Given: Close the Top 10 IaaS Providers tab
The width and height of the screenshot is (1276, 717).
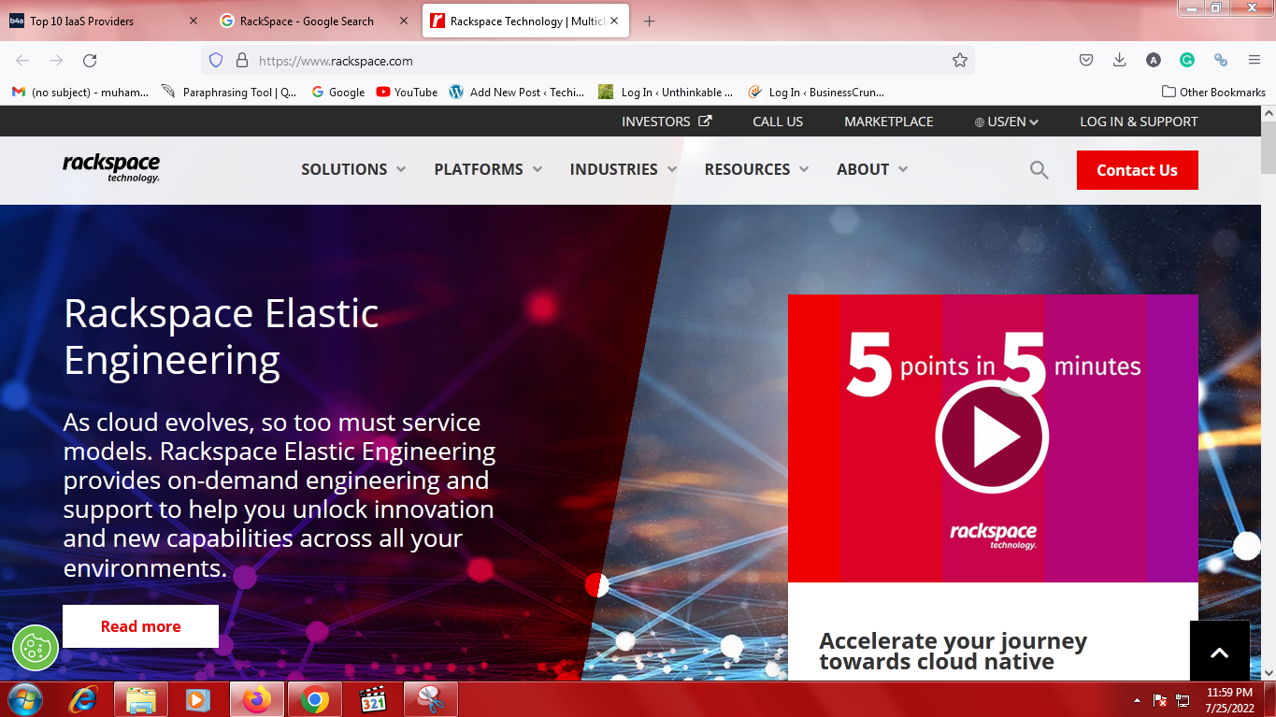Looking at the screenshot, I should [194, 21].
